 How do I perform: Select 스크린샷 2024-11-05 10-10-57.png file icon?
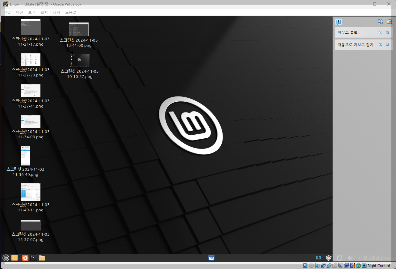click(x=80, y=60)
